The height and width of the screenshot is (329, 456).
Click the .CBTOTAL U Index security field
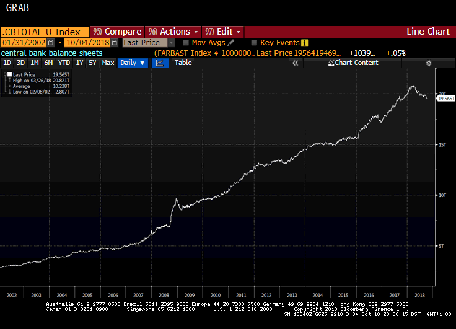click(45, 32)
